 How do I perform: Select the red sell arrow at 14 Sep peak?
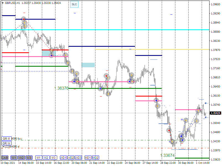click(23, 19)
